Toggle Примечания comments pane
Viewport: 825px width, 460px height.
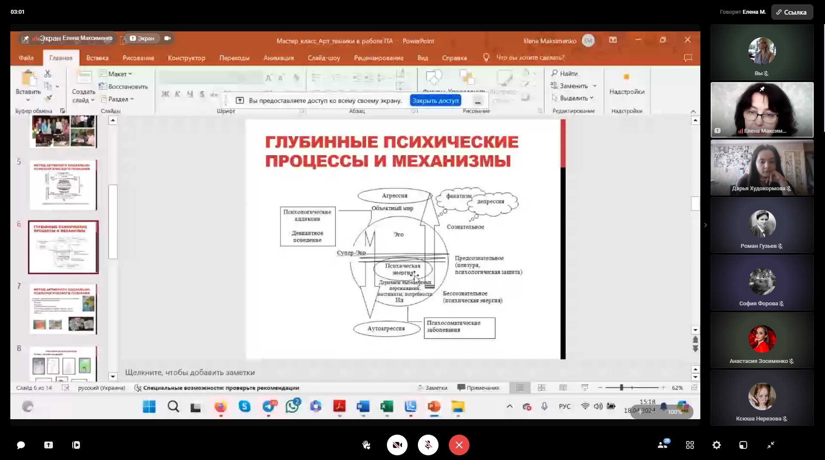tap(478, 388)
